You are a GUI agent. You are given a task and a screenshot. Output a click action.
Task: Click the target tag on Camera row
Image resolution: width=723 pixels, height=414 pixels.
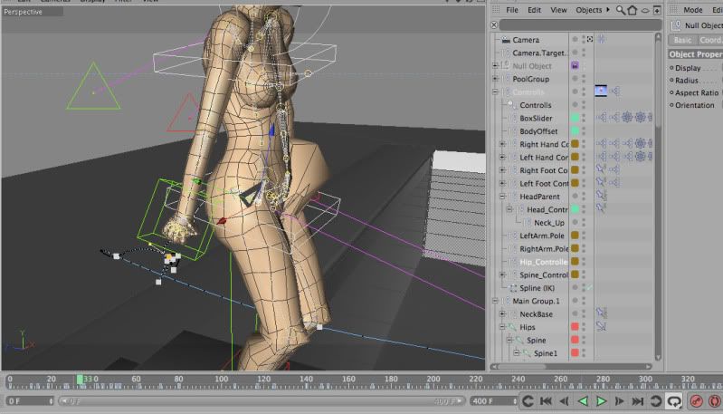[601, 40]
